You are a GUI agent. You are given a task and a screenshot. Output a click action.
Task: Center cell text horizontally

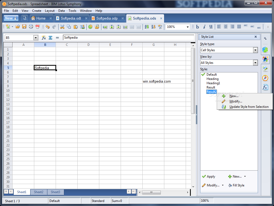click(226, 27)
